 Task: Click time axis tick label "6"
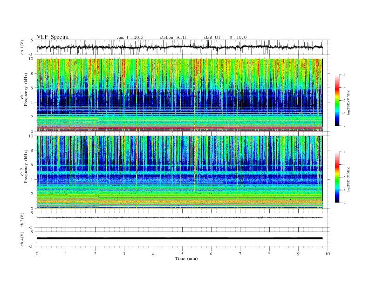(x=212, y=254)
